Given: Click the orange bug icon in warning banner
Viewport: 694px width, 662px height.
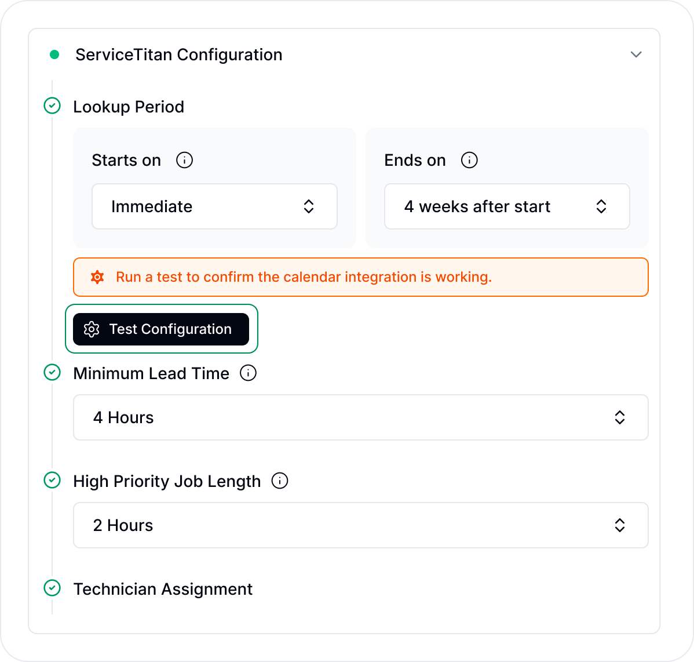Looking at the screenshot, I should click(x=97, y=277).
